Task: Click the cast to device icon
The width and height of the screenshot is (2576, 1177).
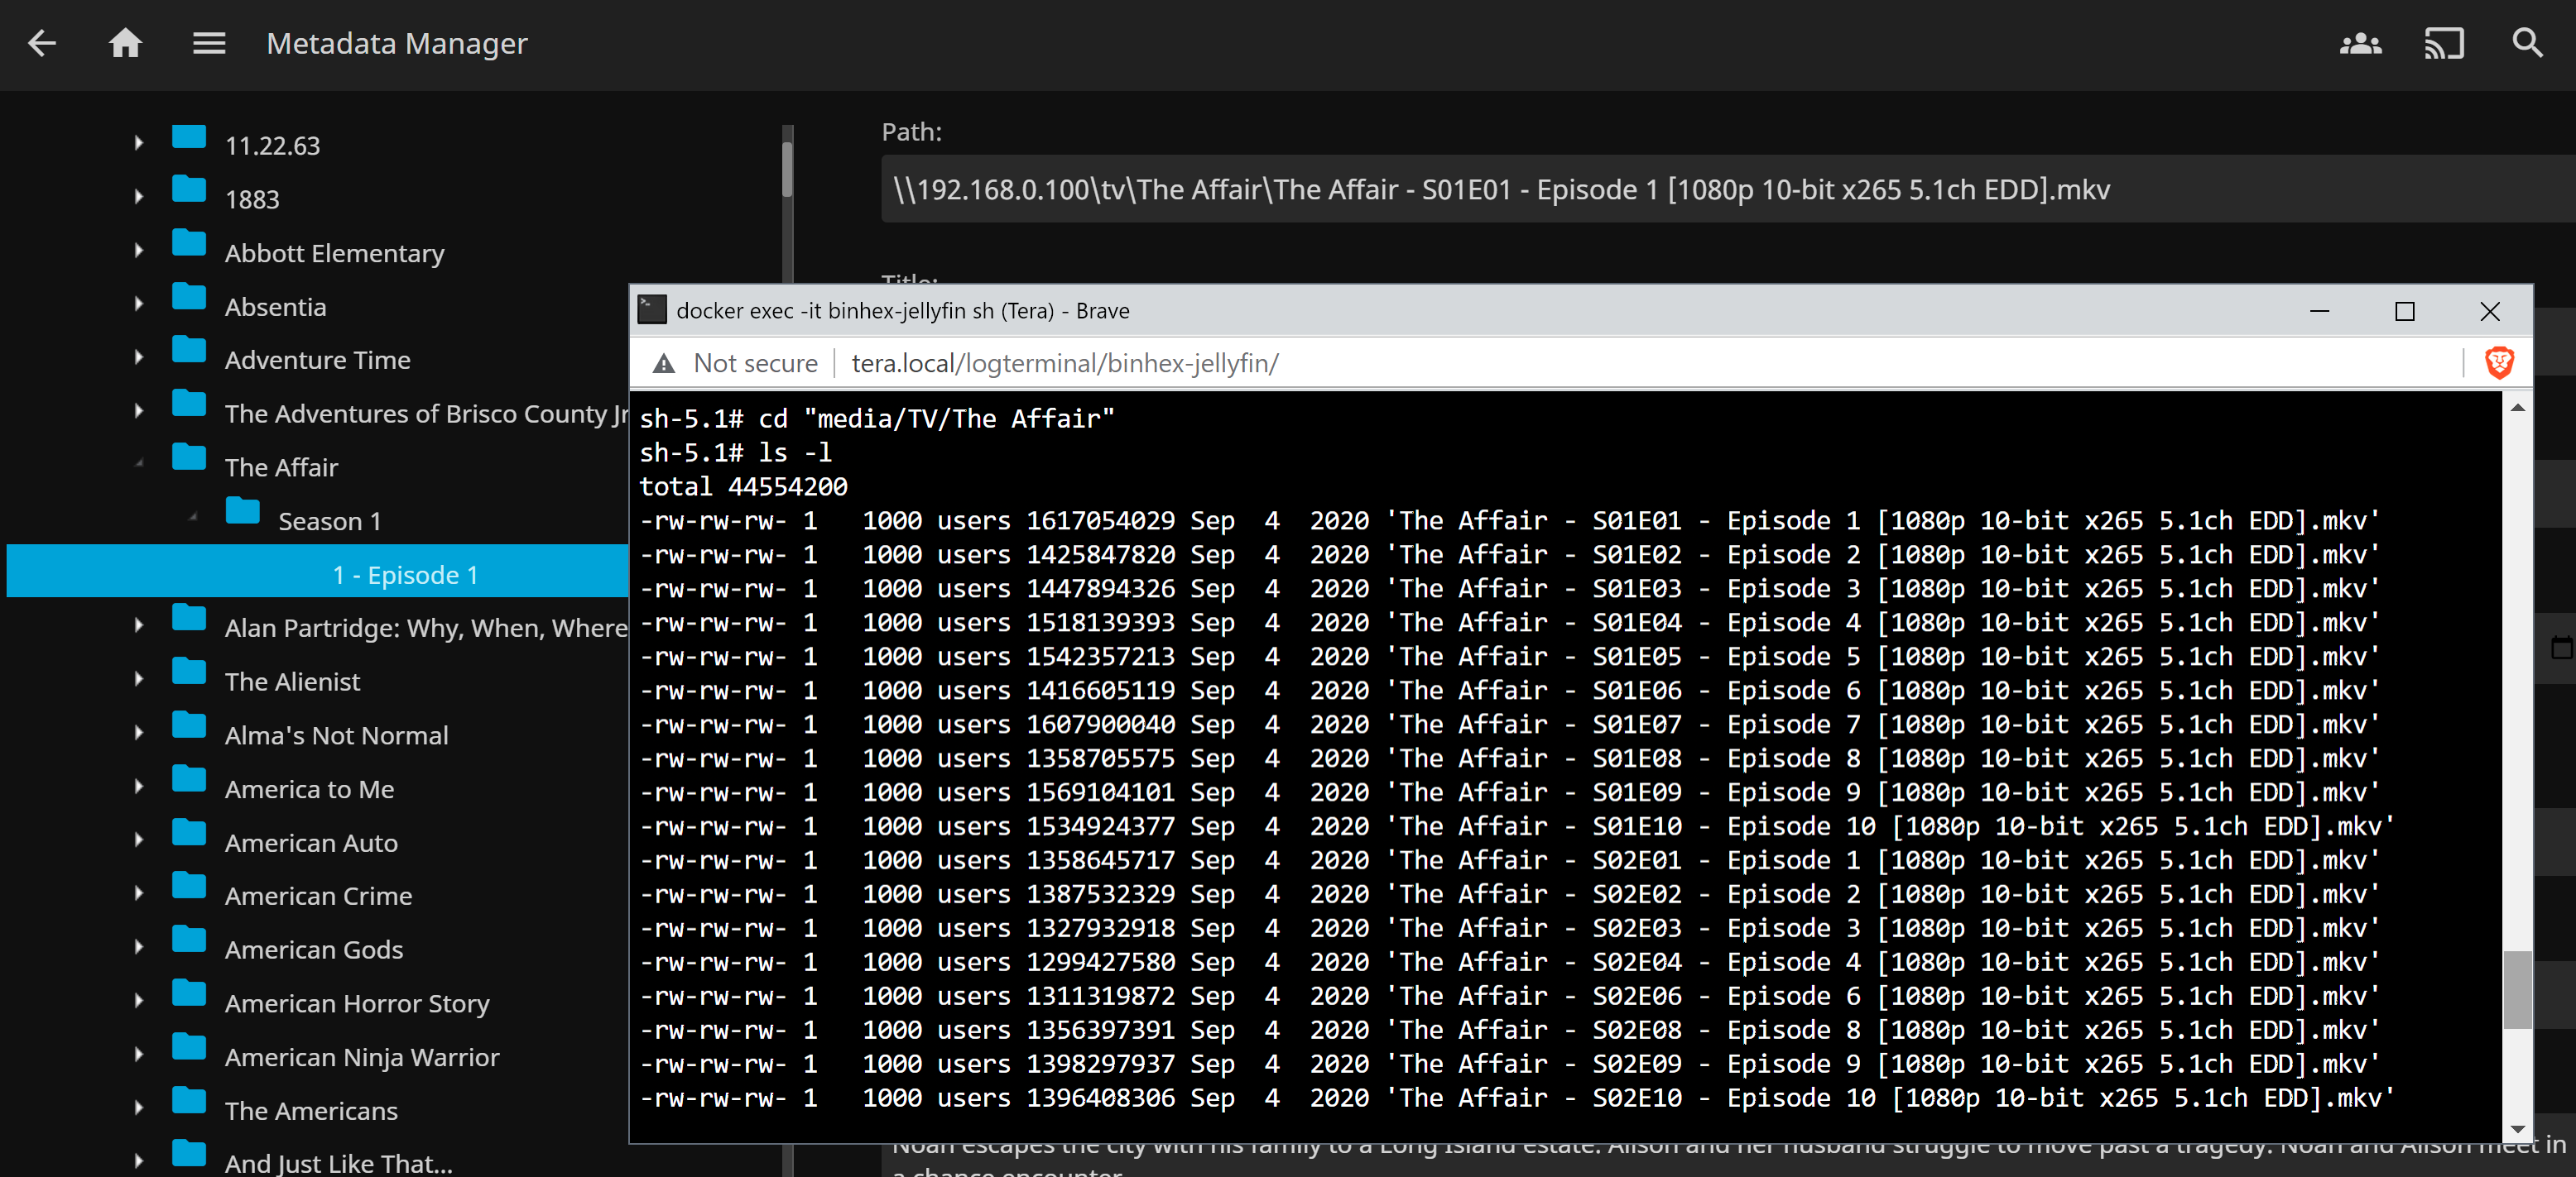Action: [2443, 43]
